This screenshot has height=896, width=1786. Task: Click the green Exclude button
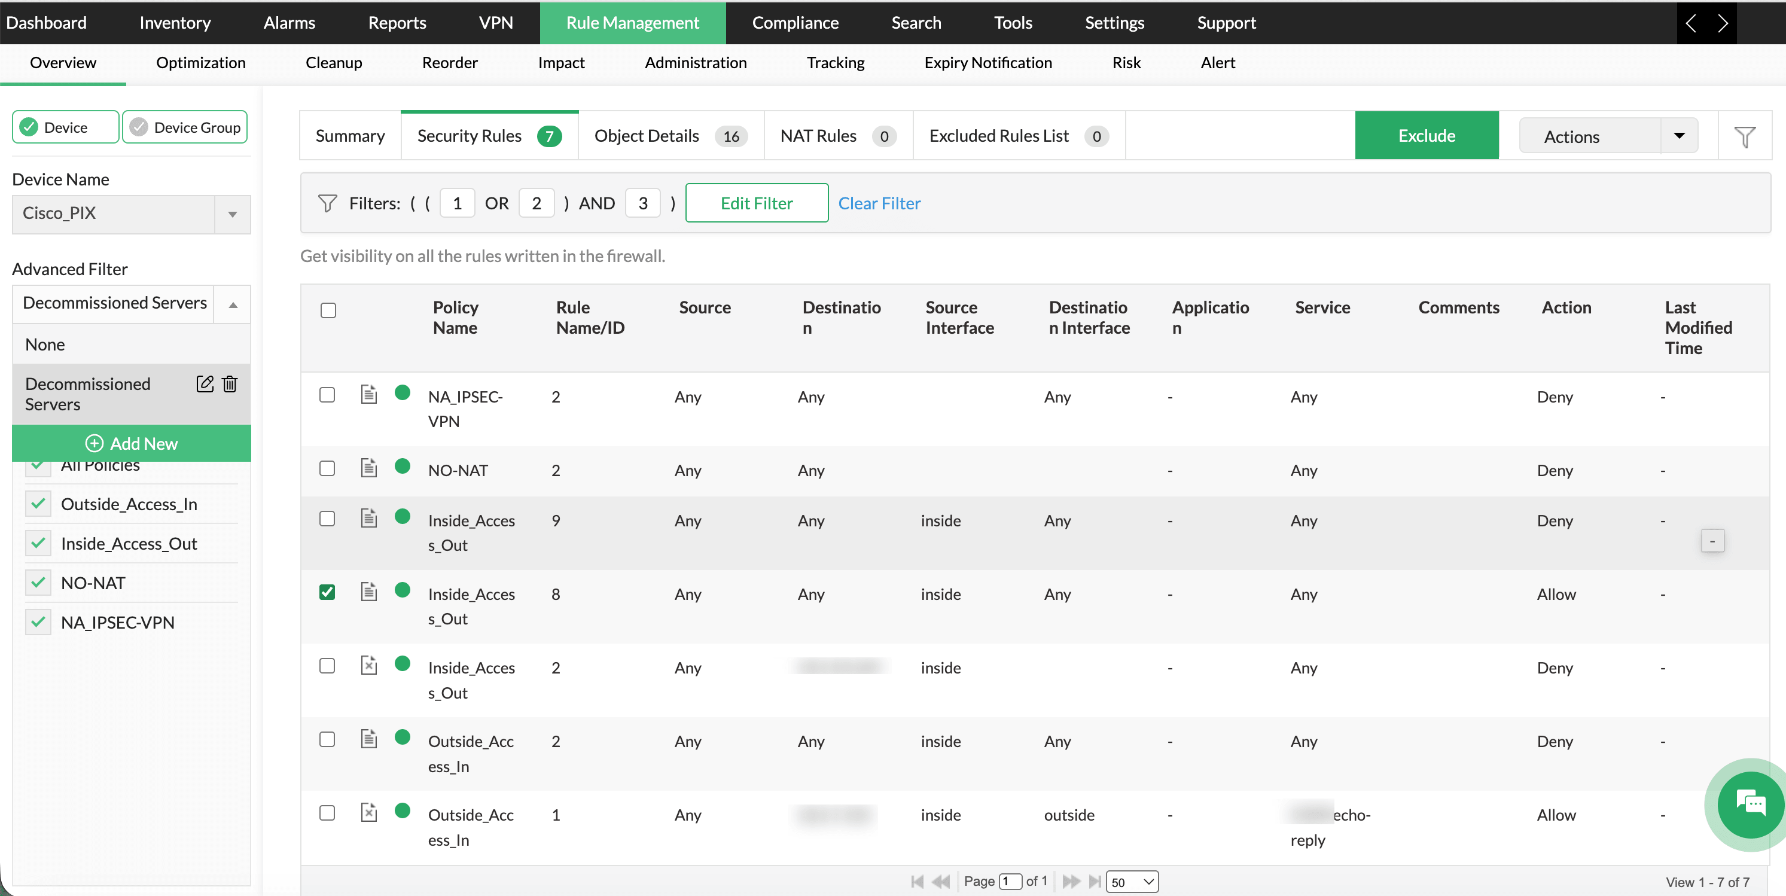(1426, 135)
